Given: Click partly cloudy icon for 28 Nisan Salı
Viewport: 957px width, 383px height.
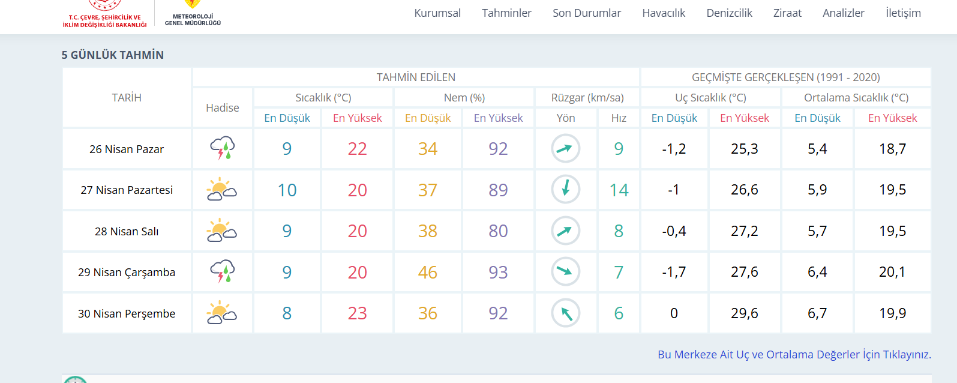Looking at the screenshot, I should 222,231.
